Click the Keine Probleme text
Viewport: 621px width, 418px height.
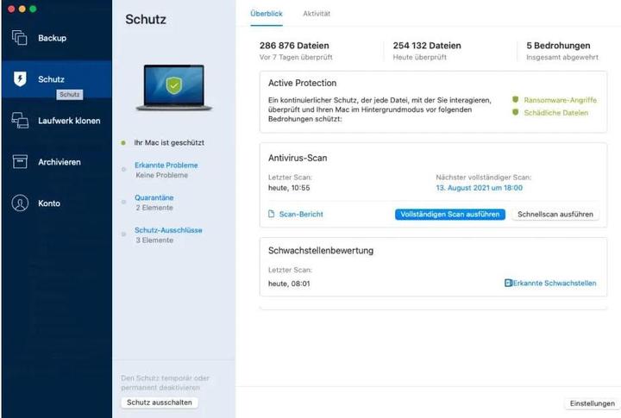[x=162, y=175]
